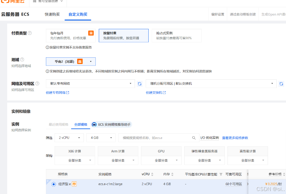286x194 pixels.
Task: Sort by 参考价格 column arrows
Action: [x=284, y=174]
